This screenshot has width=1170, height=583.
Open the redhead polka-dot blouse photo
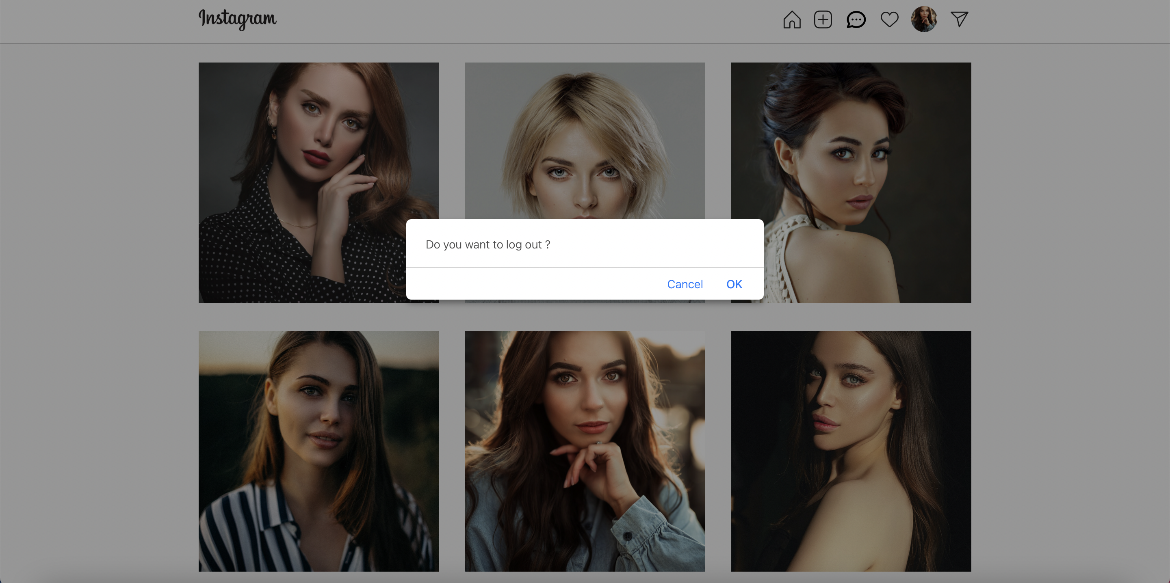(x=318, y=183)
